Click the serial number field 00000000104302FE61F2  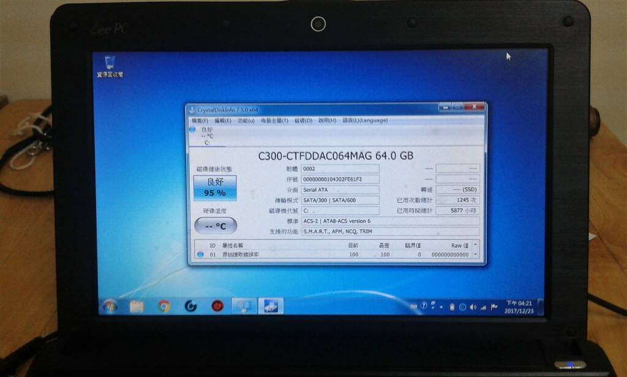coord(340,179)
